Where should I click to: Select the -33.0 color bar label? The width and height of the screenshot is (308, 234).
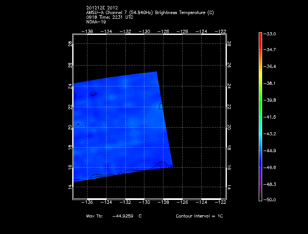pyautogui.click(x=270, y=34)
